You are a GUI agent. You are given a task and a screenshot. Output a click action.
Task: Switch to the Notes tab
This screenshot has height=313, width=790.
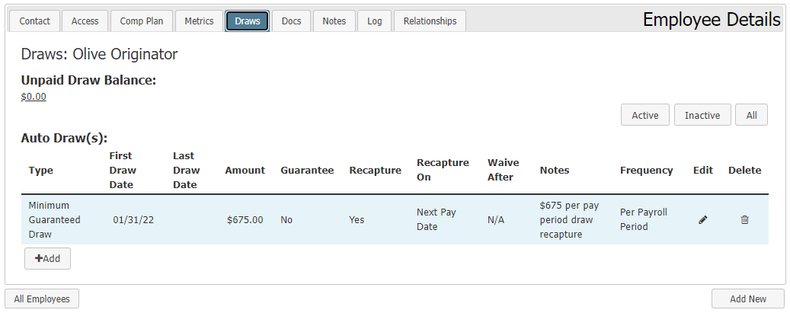[334, 21]
